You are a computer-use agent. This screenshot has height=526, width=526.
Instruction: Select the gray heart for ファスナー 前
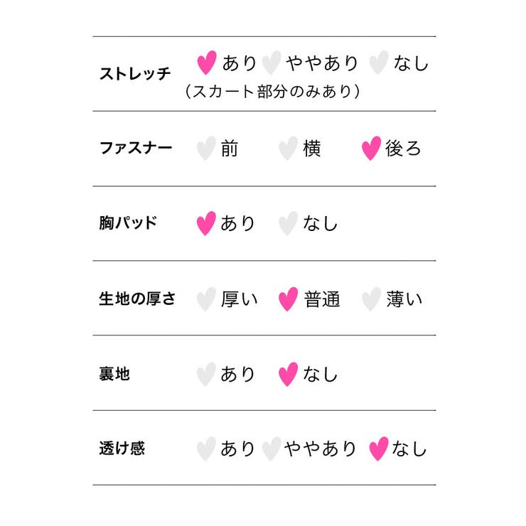[x=206, y=149]
